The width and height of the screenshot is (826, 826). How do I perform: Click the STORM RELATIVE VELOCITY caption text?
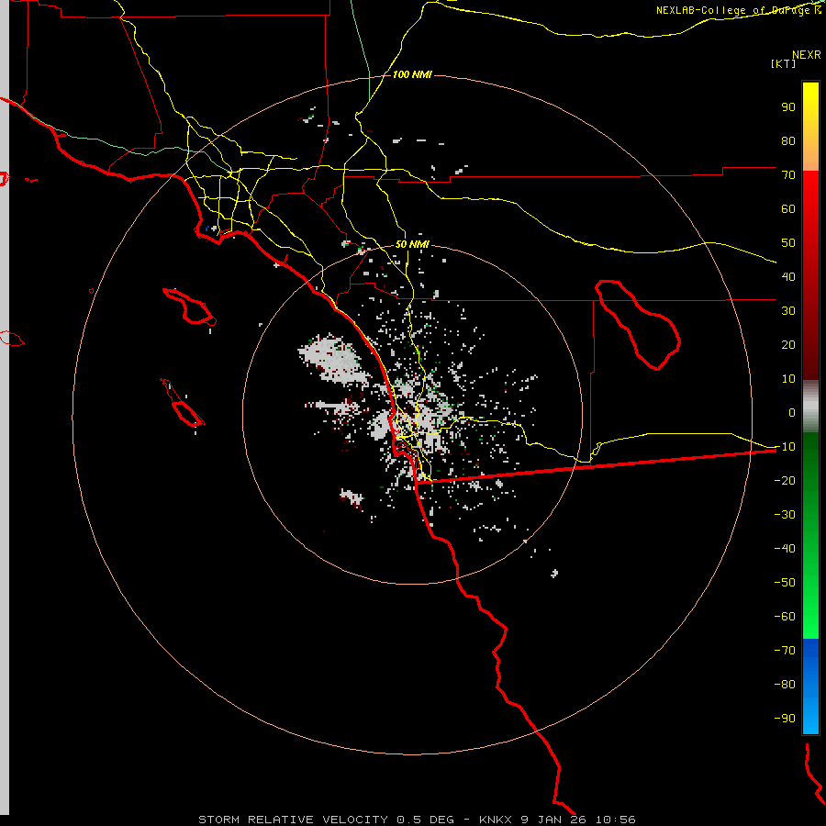point(294,820)
